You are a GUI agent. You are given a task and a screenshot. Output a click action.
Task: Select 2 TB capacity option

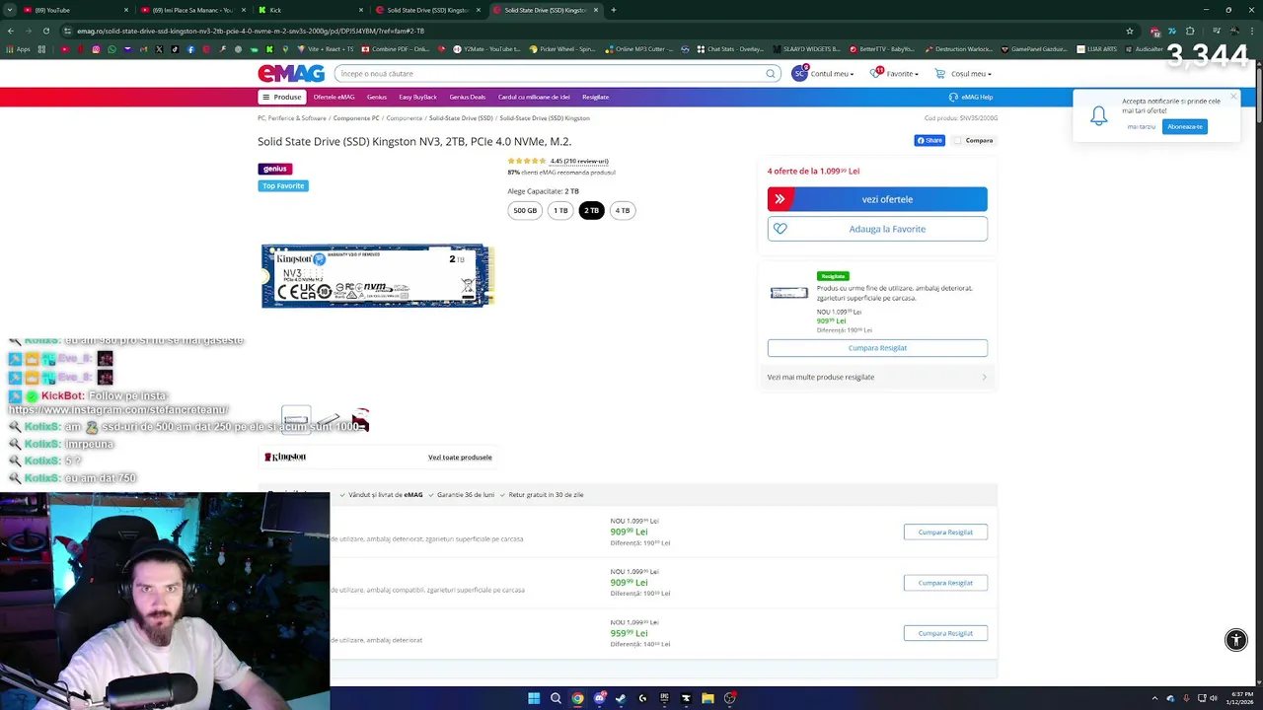[x=591, y=210]
